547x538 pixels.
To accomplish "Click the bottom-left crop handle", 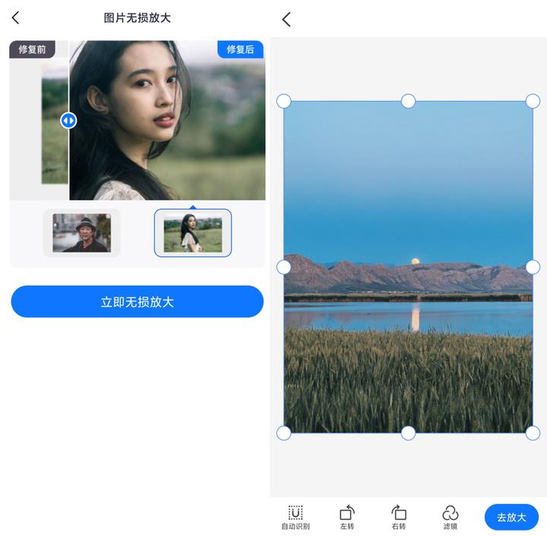I will (283, 433).
